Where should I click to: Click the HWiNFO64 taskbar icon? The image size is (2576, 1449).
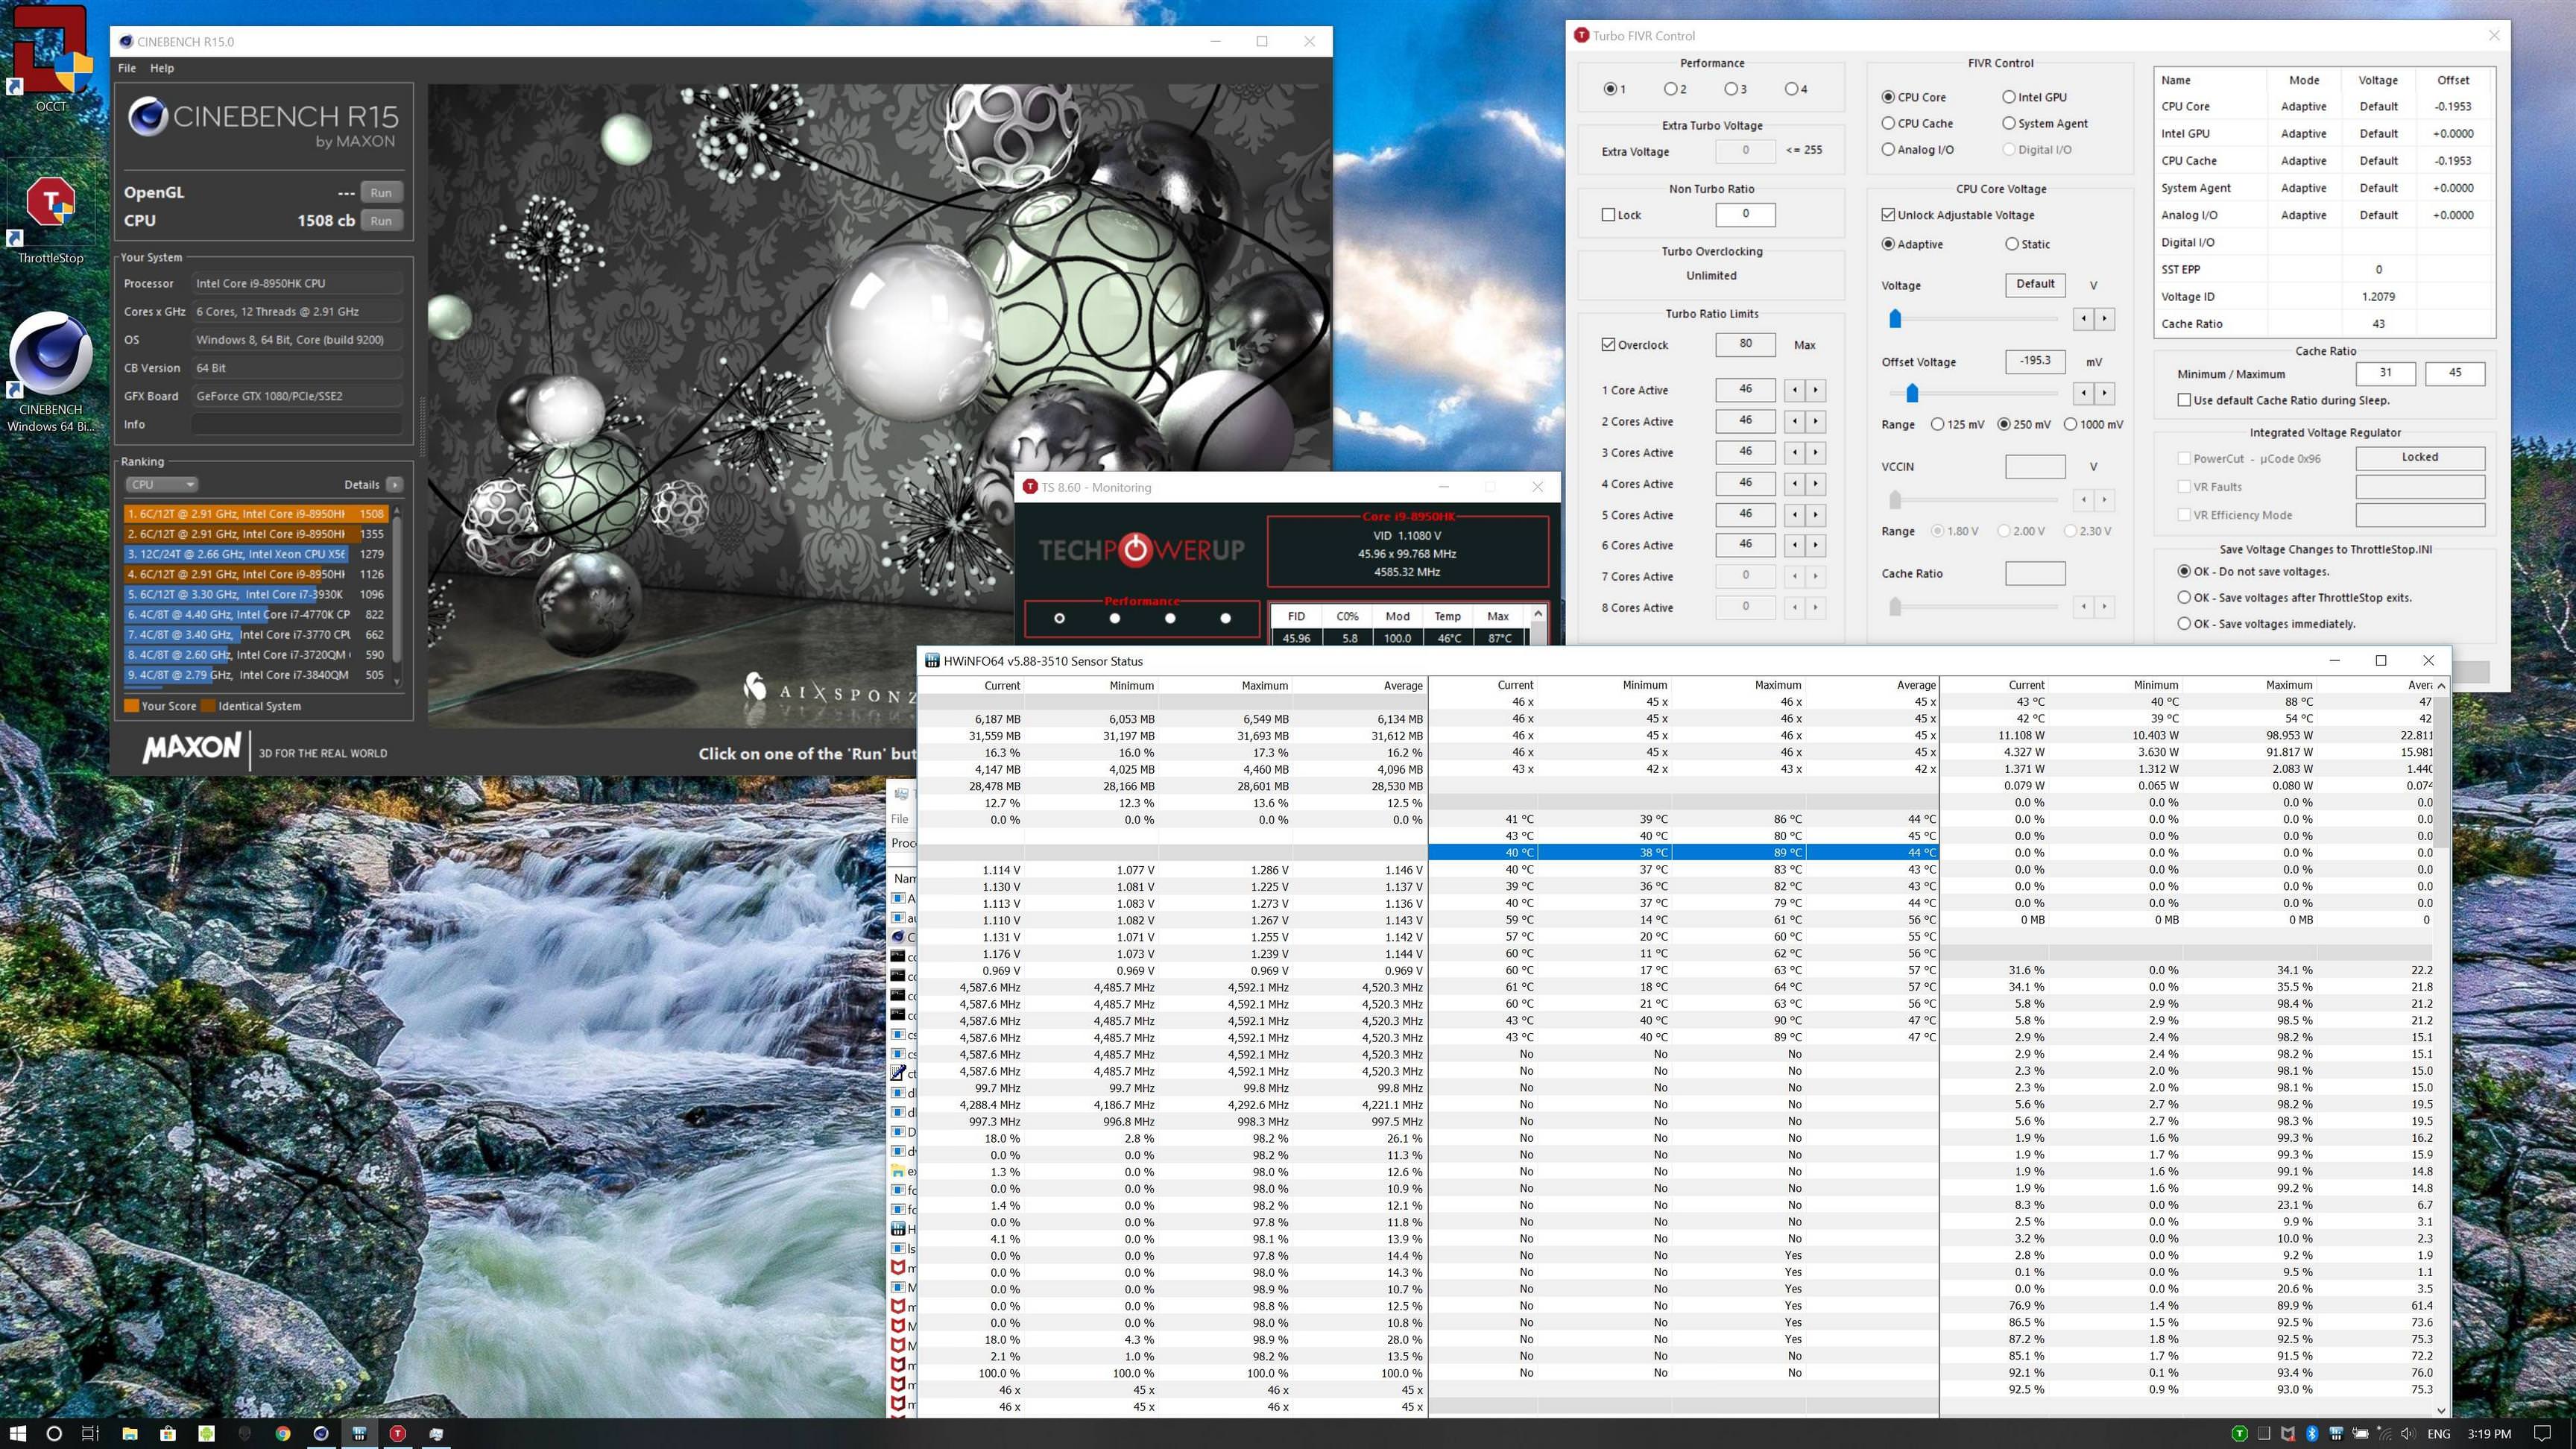click(x=359, y=1433)
